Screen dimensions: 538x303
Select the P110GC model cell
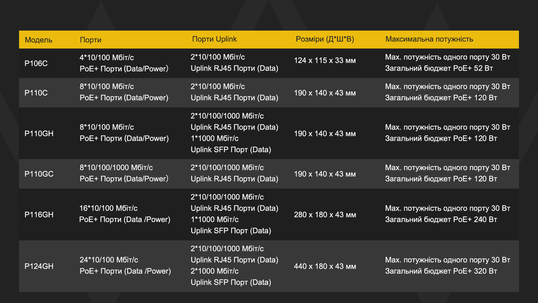pyautogui.click(x=39, y=174)
